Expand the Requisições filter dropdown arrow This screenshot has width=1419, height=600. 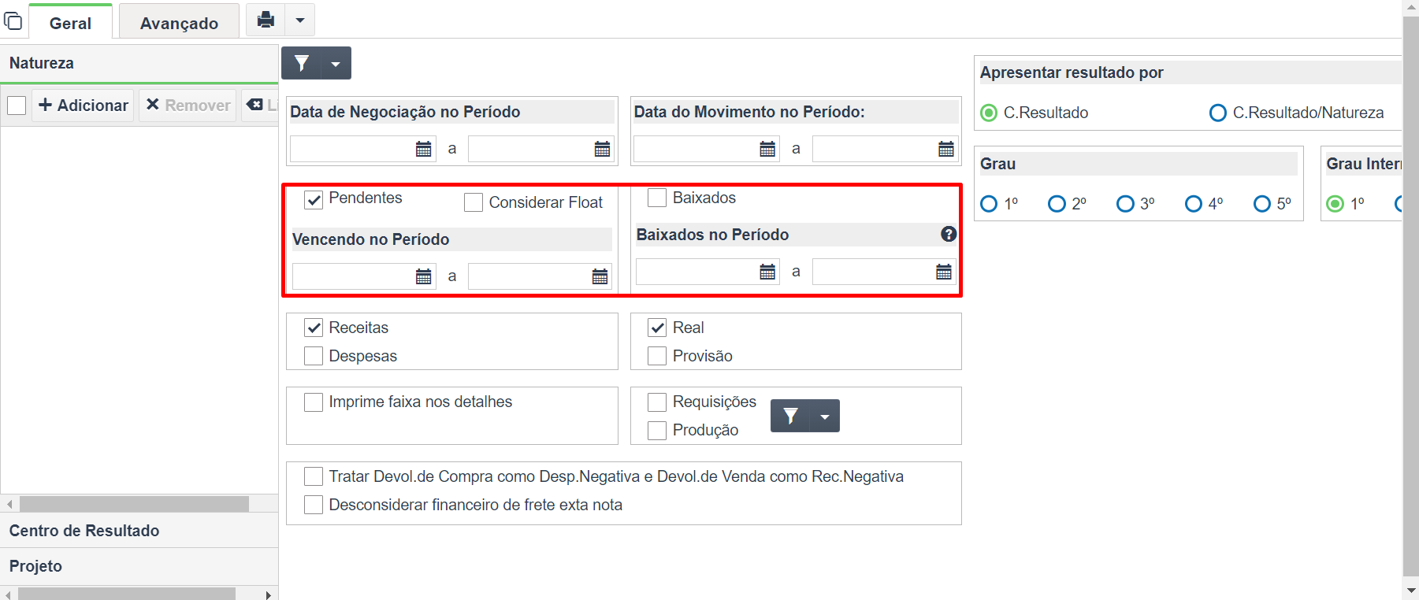point(825,416)
